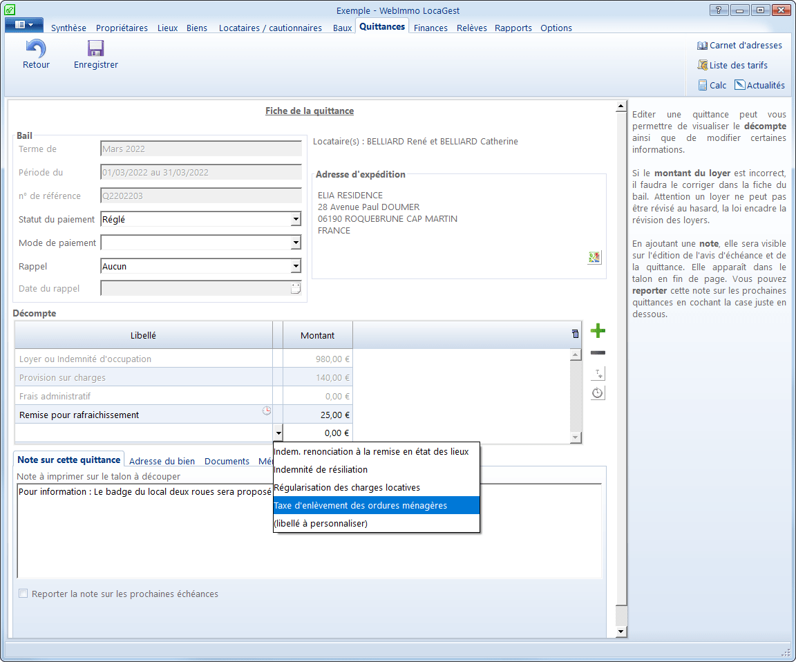The image size is (796, 662).
Task: Remove décompte line with minus icon
Action: pyautogui.click(x=598, y=353)
